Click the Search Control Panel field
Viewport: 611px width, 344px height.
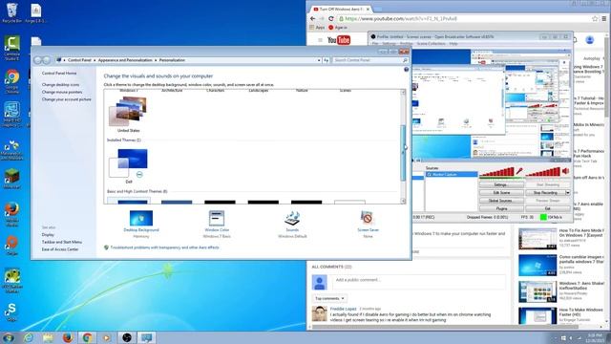pos(369,60)
